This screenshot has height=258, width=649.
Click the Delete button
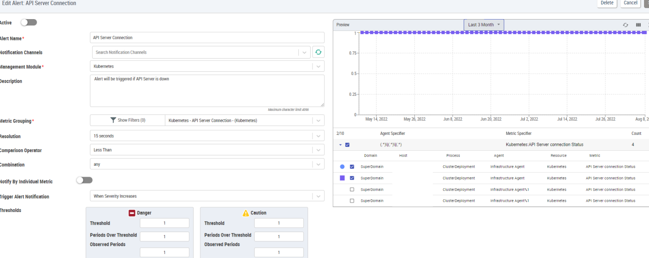coord(607,3)
